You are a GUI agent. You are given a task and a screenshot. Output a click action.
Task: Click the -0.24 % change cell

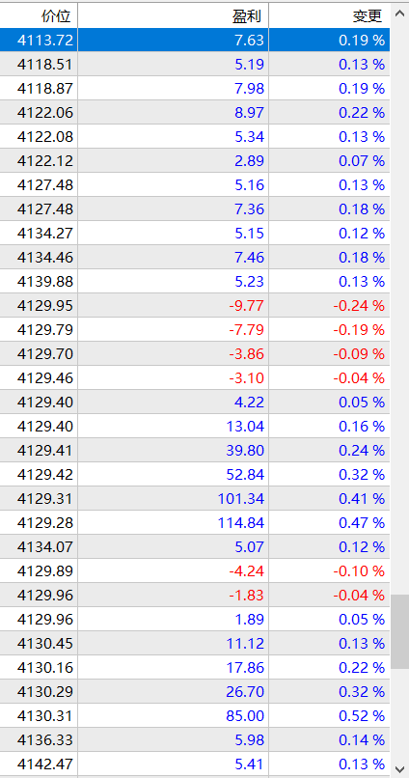click(x=330, y=305)
